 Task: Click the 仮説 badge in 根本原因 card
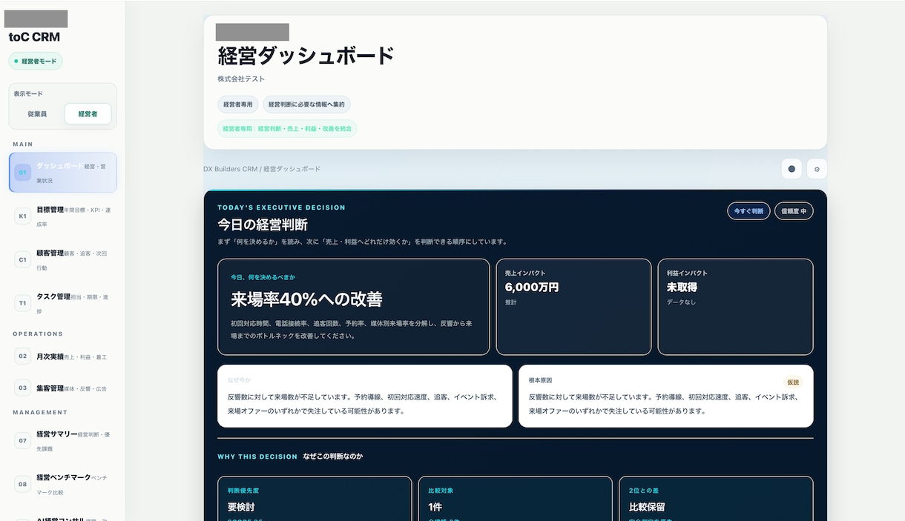click(x=793, y=382)
